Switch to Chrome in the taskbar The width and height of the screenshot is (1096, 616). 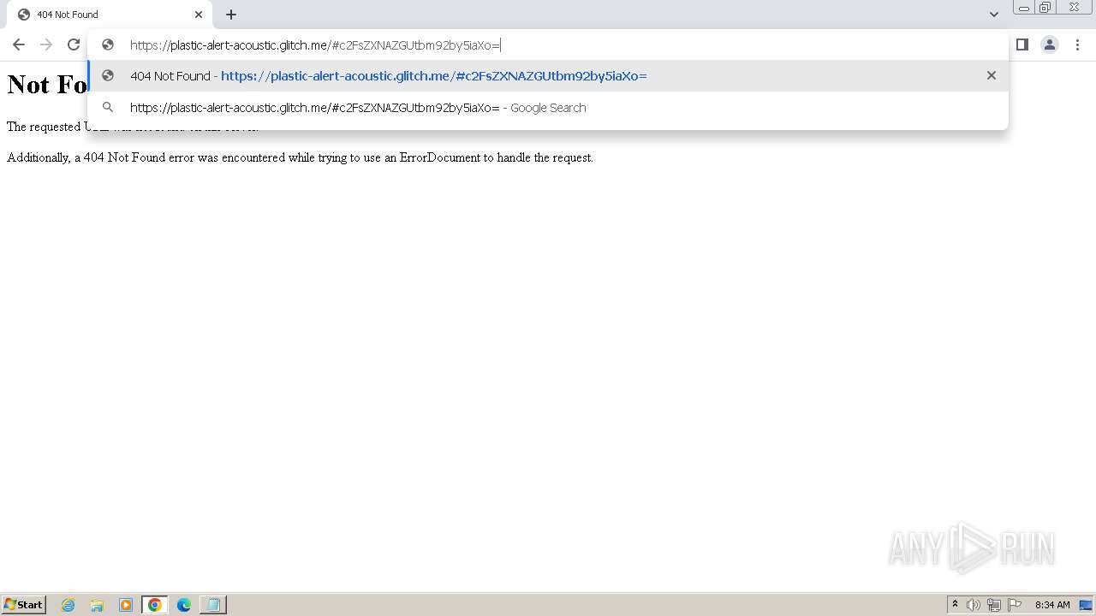point(155,605)
